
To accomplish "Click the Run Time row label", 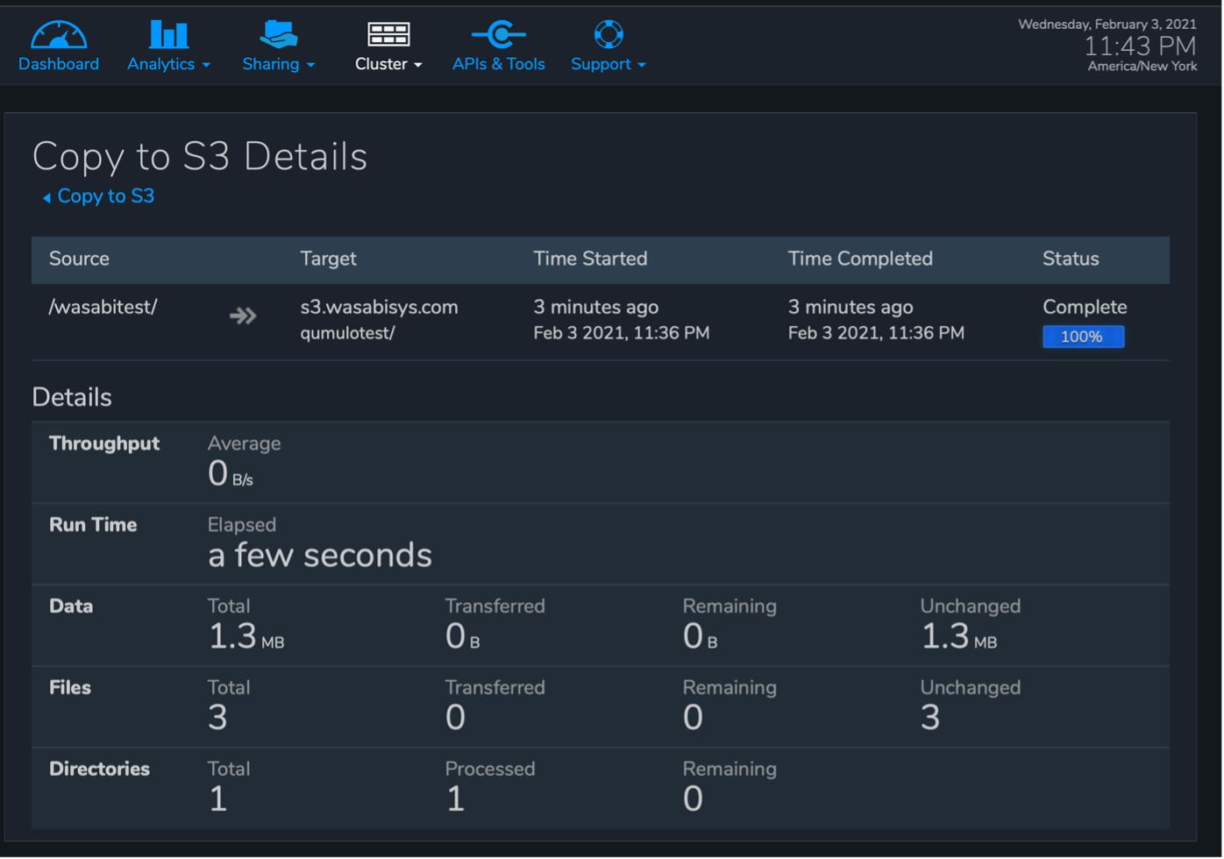I will click(93, 525).
